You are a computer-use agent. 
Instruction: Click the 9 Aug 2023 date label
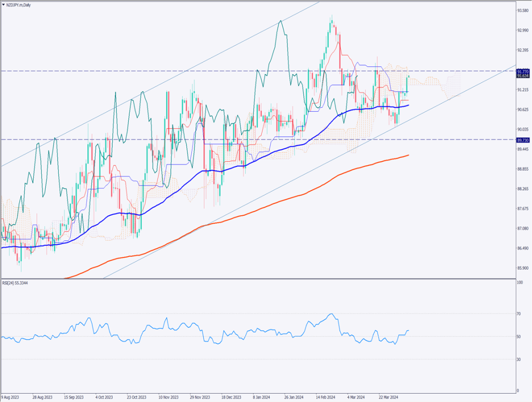(x=11, y=396)
